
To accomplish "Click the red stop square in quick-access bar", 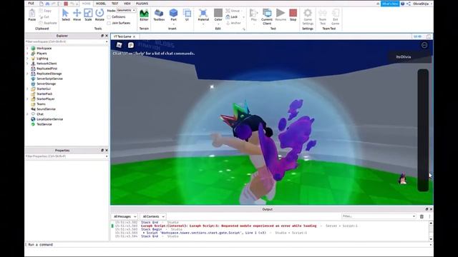I will (x=66, y=4).
